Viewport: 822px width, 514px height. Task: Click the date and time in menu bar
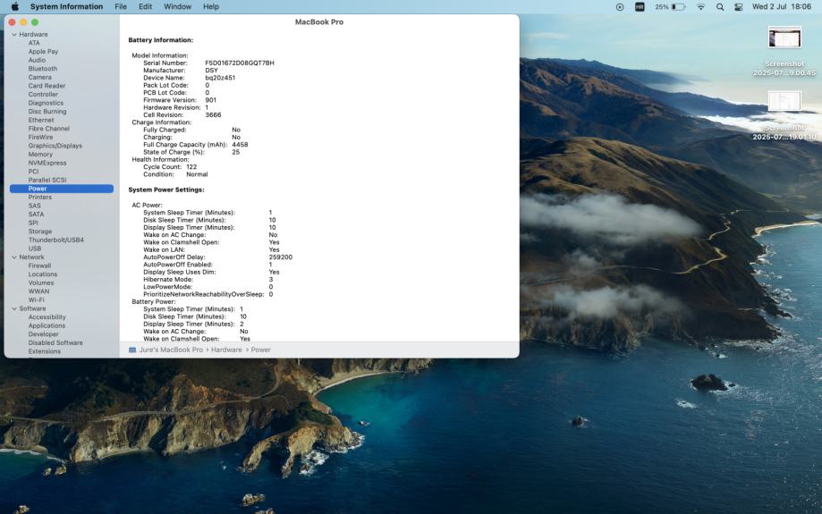(x=782, y=6)
